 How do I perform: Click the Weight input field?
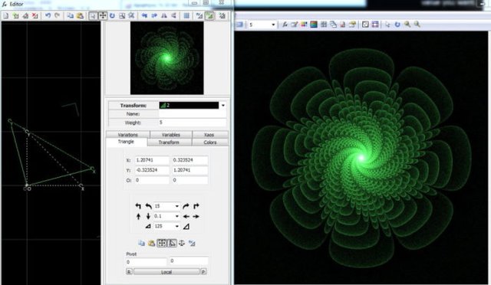(193, 123)
